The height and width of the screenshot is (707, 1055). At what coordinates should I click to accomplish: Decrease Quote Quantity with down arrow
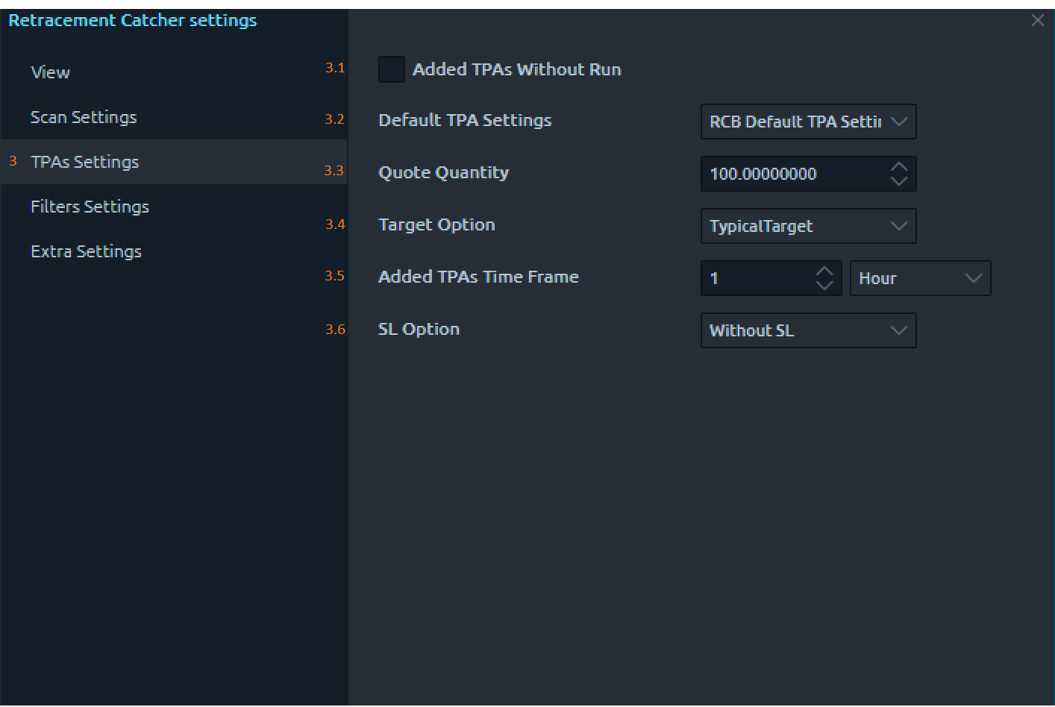point(899,181)
